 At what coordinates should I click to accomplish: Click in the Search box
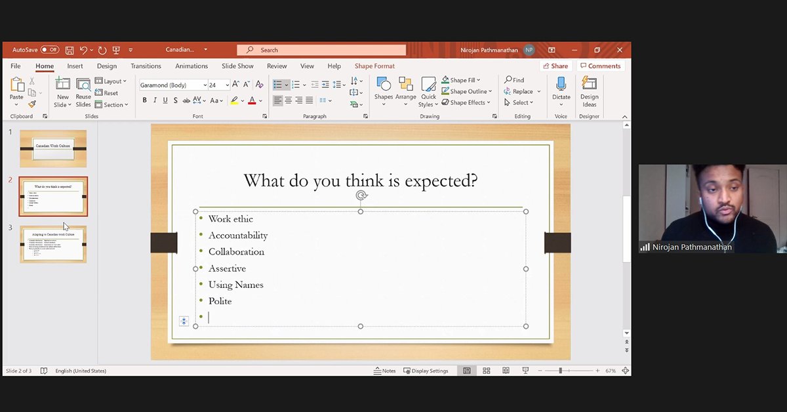coord(321,50)
